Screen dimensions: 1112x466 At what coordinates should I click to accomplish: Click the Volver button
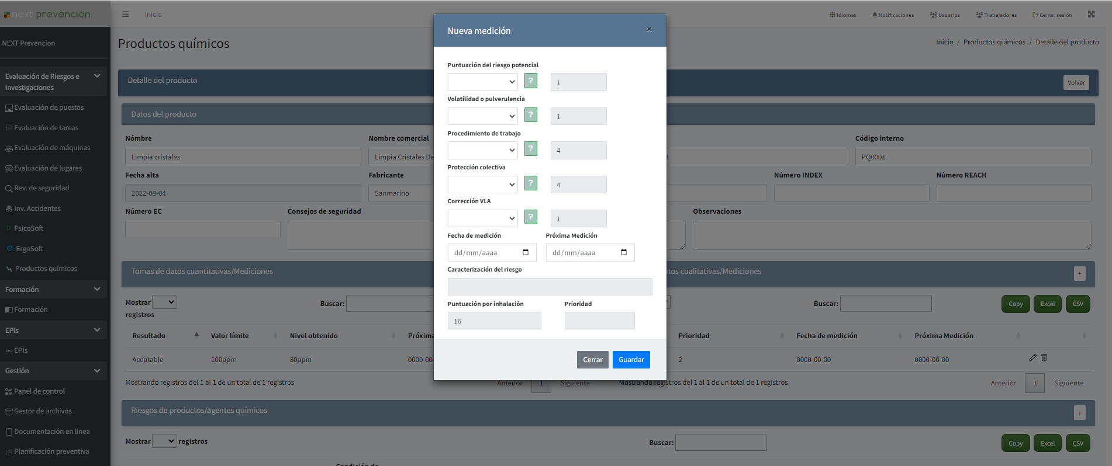(1076, 82)
